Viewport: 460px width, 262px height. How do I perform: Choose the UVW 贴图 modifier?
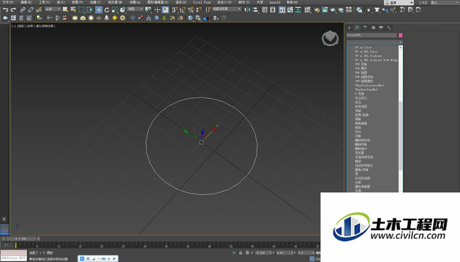click(361, 73)
